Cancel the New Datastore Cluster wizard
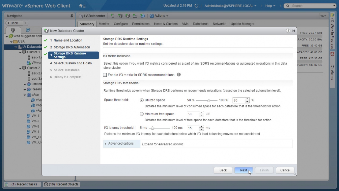This screenshot has width=339, height=191. (285, 170)
